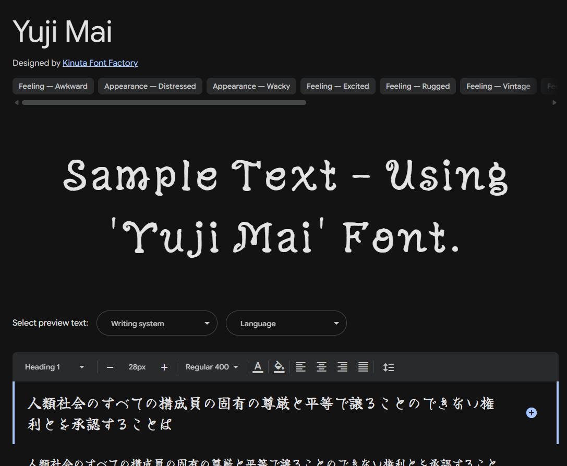Screen dimensions: 567x466
Task: Open the Writing system dropdown
Action: [157, 323]
